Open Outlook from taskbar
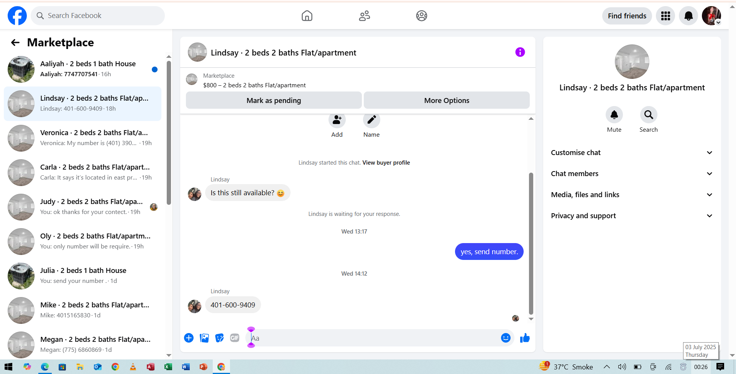 coord(97,367)
